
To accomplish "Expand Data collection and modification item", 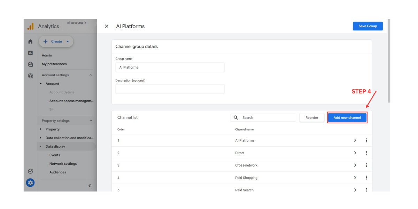I will [41, 138].
